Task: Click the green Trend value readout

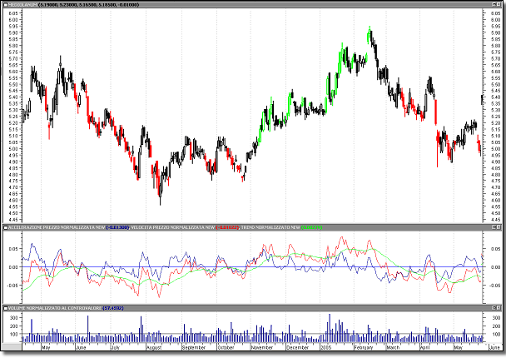Action: [314, 227]
